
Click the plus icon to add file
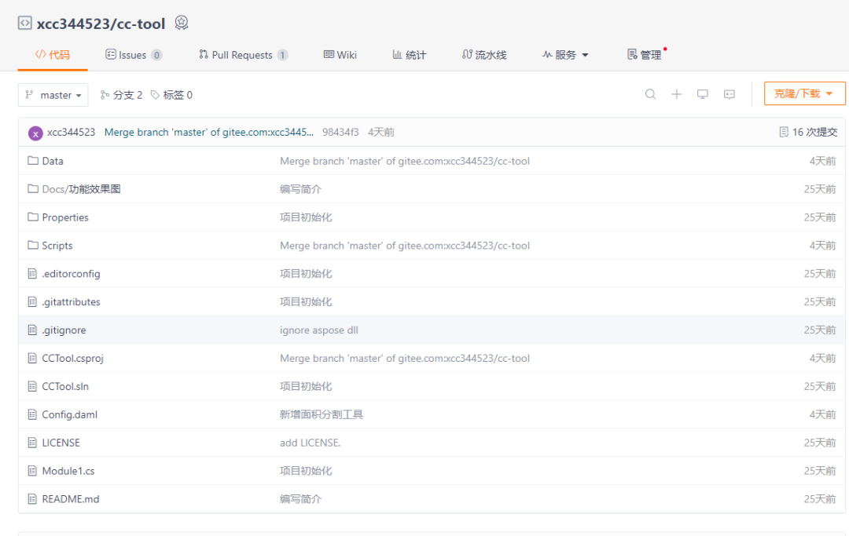(x=676, y=94)
